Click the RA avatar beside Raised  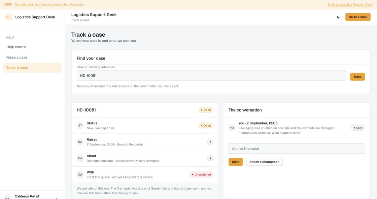pos(80,142)
